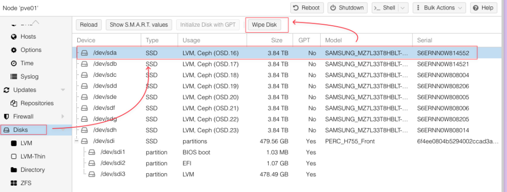Image resolution: width=507 pixels, height=192 pixels.
Task: Click the /dev/sdf drive icon
Action: 84,108
